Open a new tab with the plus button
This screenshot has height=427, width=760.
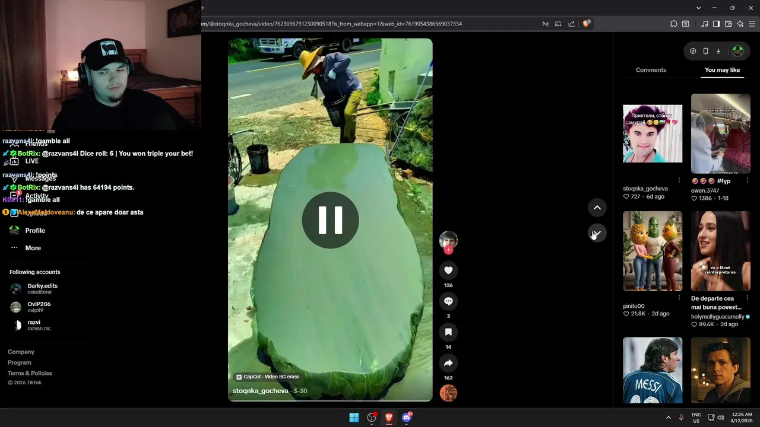tap(202, 8)
